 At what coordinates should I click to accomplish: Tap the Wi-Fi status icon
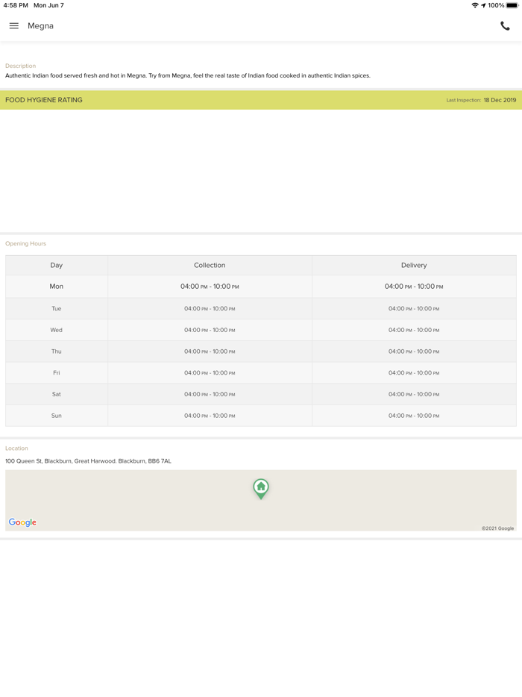pos(475,5)
